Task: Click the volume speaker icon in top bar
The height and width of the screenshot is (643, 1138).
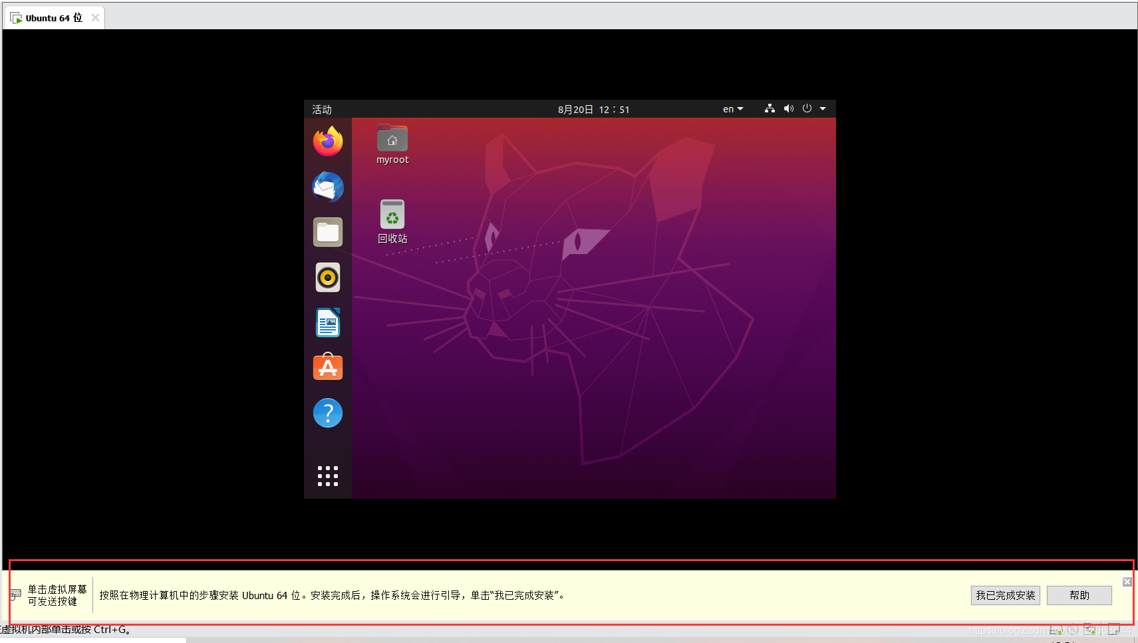Action: pos(789,108)
